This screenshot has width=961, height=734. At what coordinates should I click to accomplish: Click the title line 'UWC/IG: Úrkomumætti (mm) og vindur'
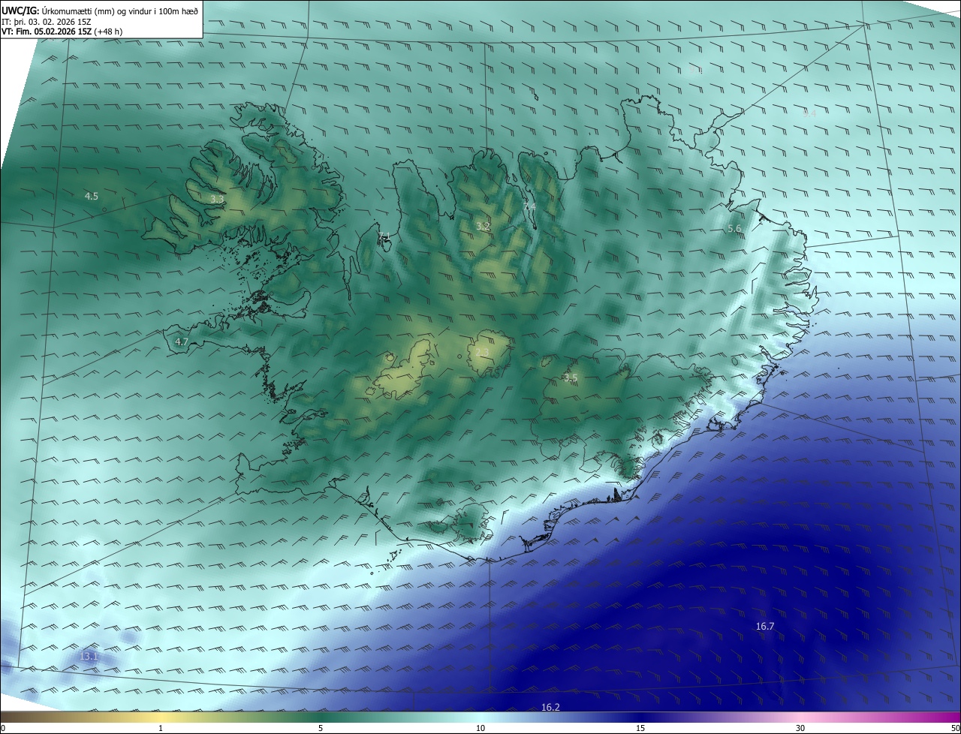coord(100,11)
